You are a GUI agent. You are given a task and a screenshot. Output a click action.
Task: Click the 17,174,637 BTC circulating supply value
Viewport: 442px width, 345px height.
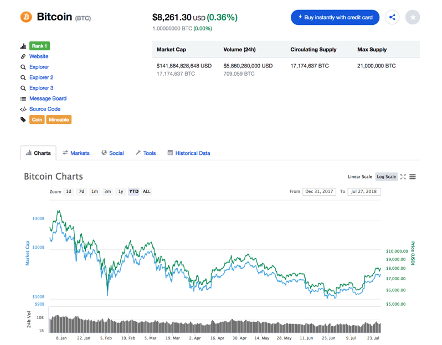pyautogui.click(x=310, y=66)
